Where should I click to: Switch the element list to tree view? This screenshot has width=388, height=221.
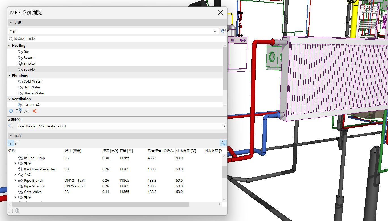[11, 143]
